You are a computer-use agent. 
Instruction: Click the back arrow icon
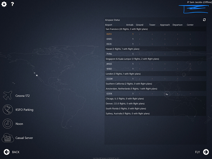pos(6,152)
